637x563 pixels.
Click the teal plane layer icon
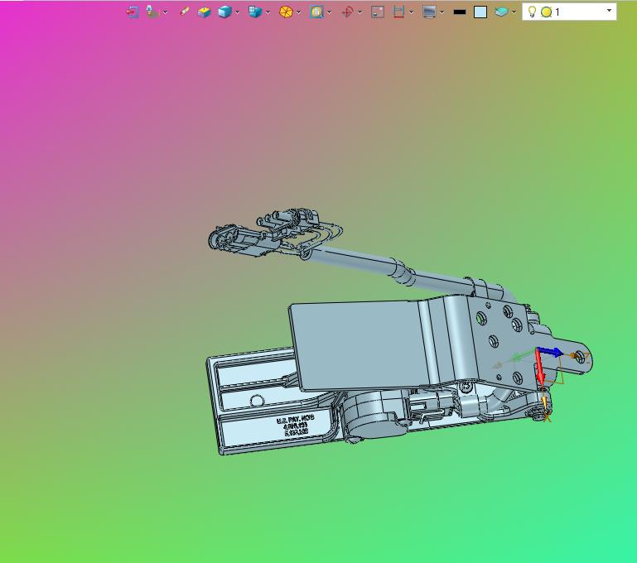501,12
